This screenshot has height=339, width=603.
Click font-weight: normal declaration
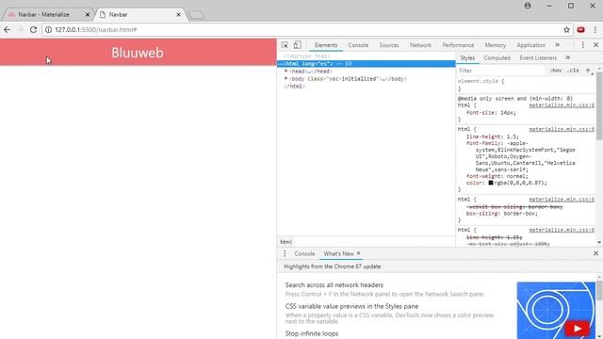(497, 176)
